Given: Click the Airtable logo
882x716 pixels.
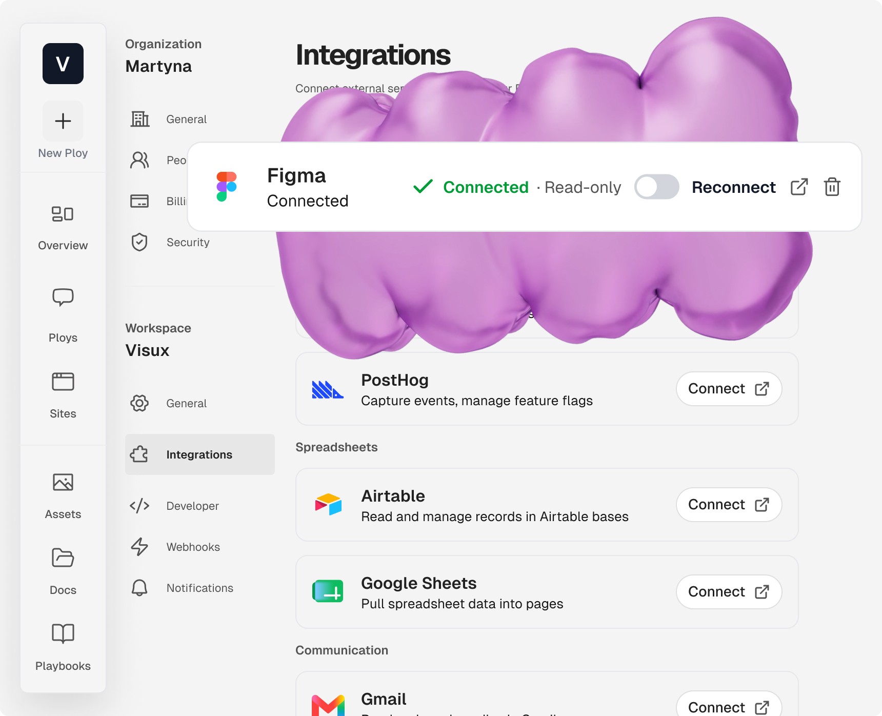Looking at the screenshot, I should pos(328,504).
